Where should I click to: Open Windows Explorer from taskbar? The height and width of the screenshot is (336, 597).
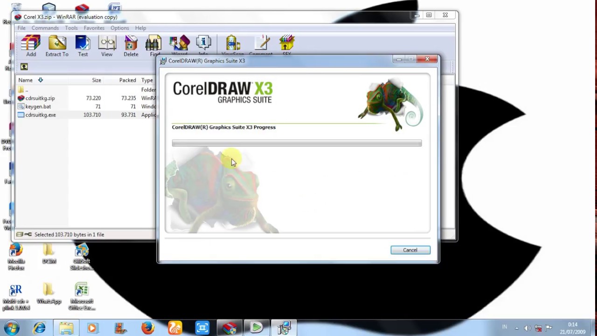click(66, 328)
